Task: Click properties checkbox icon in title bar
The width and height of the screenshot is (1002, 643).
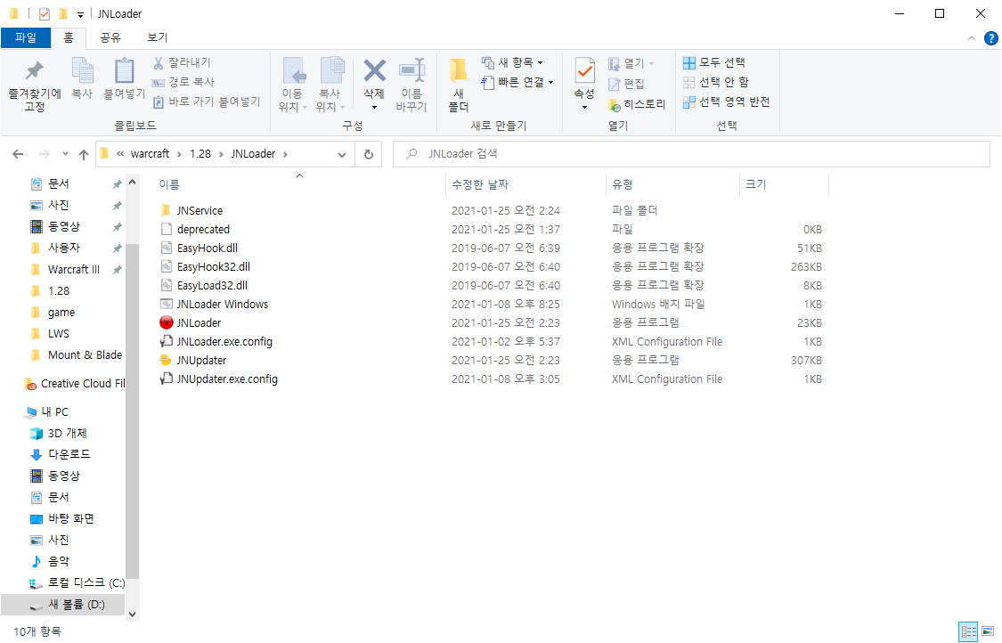Action: (45, 13)
